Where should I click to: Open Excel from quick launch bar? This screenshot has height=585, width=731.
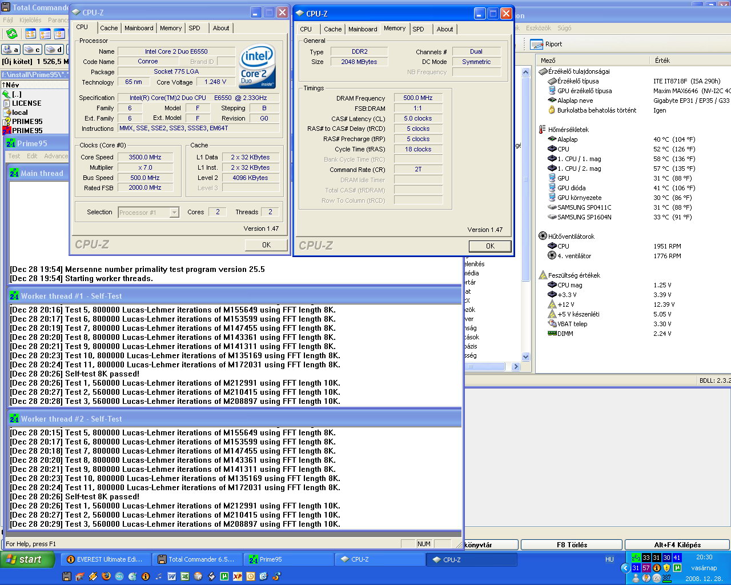[184, 576]
